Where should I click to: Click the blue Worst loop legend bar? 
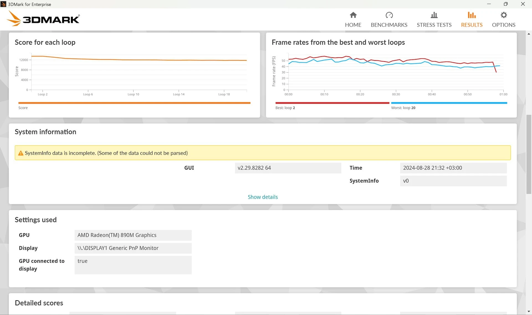[449, 103]
